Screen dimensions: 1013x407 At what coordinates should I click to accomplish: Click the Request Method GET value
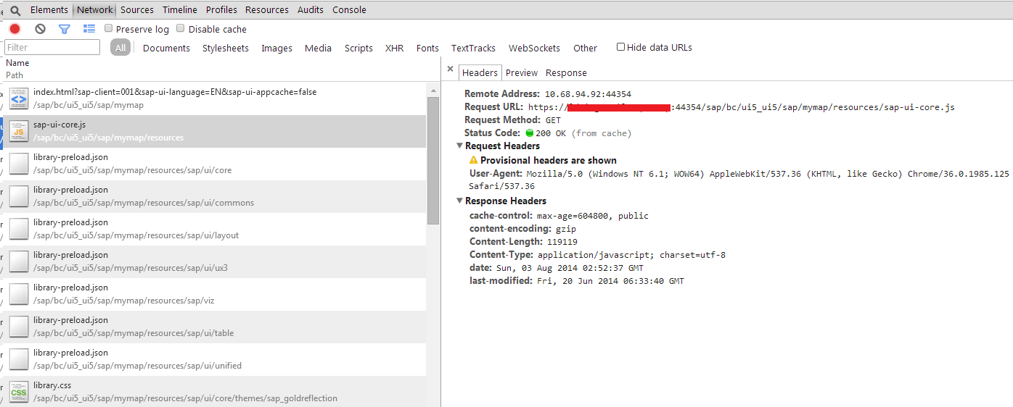[553, 120]
